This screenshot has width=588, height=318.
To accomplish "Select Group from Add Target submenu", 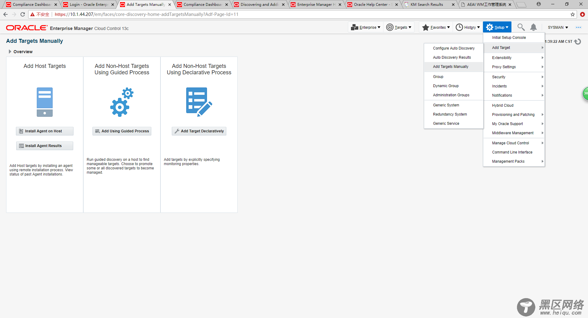I will coord(454,77).
